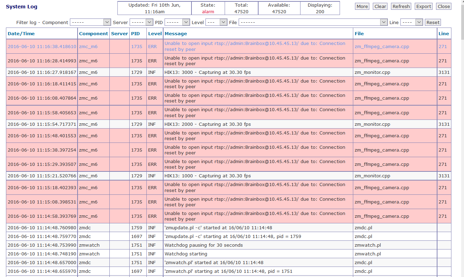This screenshot has height=277, width=464.
Task: Open the File filter dropdown
Action: 313,22
